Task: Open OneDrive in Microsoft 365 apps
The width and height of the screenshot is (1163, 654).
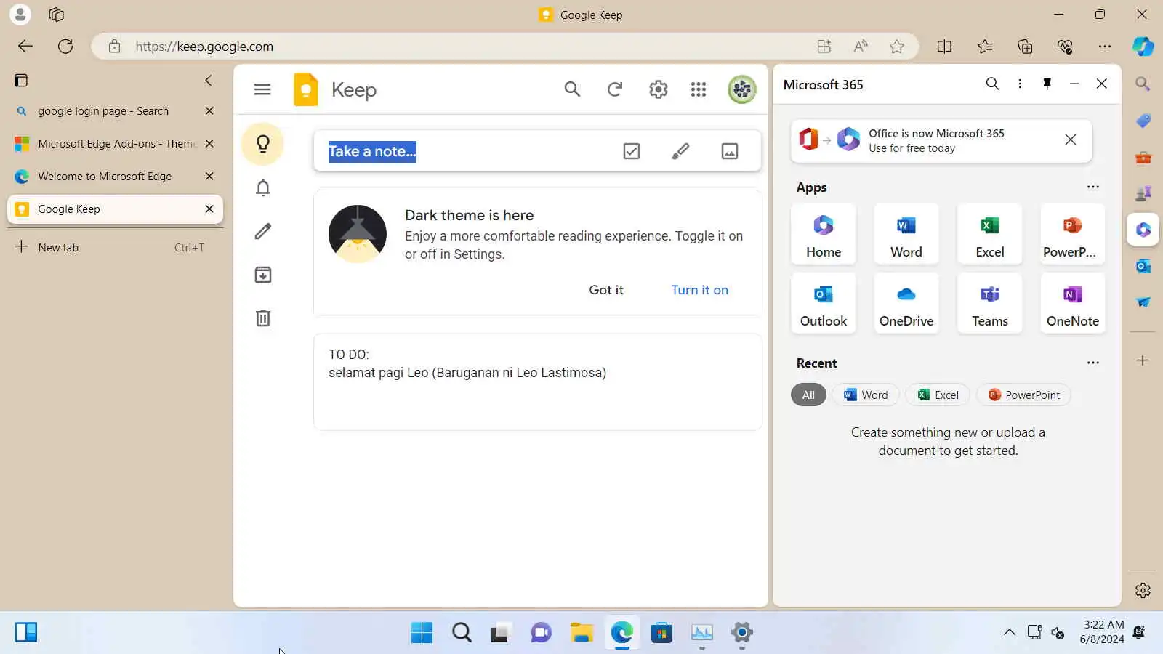Action: [x=906, y=303]
